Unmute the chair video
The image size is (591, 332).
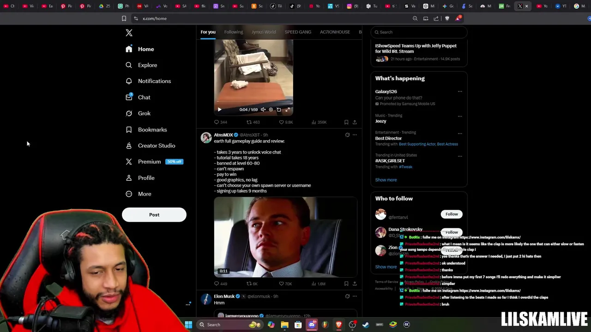(263, 110)
